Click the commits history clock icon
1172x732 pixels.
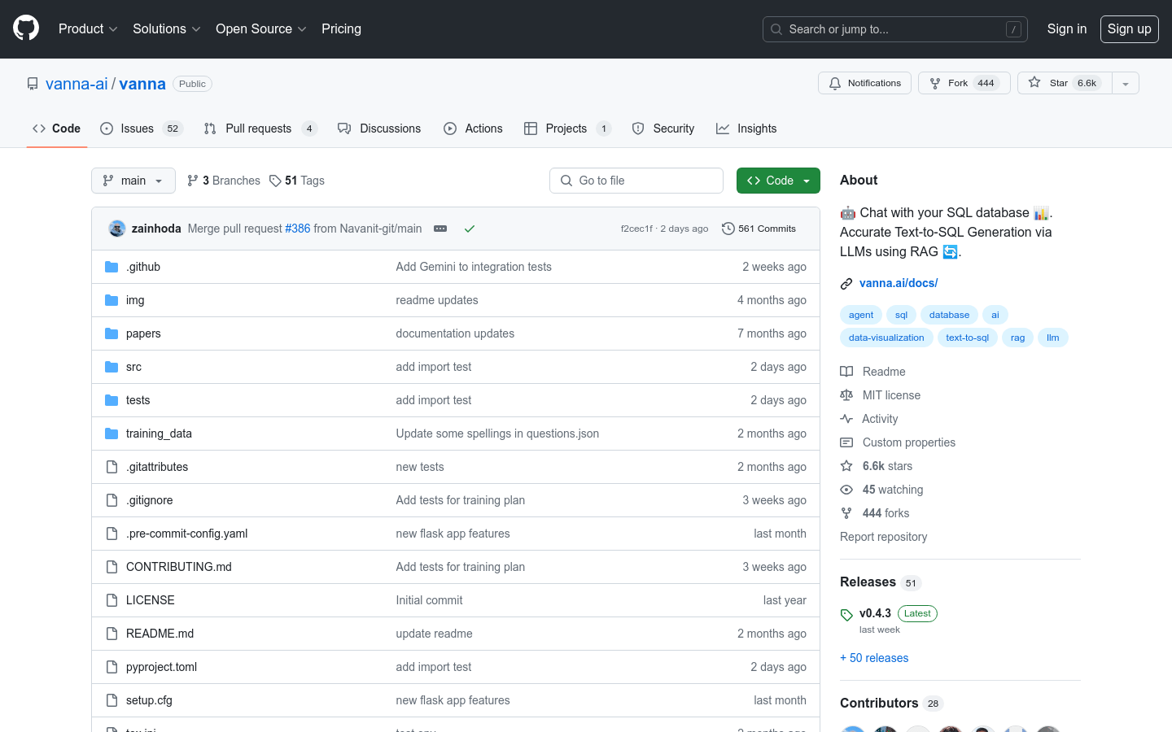pyautogui.click(x=728, y=229)
